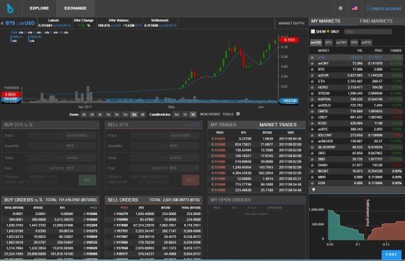Favorite the BTS market row star
Viewport: 405px width, 261px height.
tap(312, 57)
